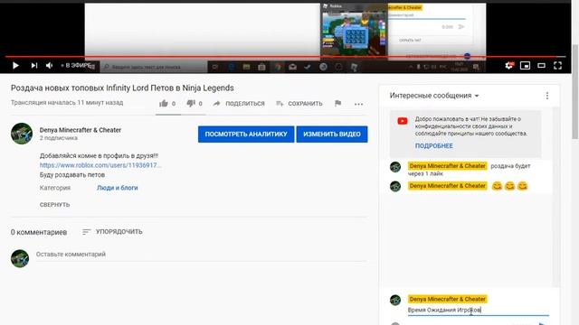Viewport: 579px width, 325px height.
Task: Like the video with thumbs up
Action: (x=163, y=104)
